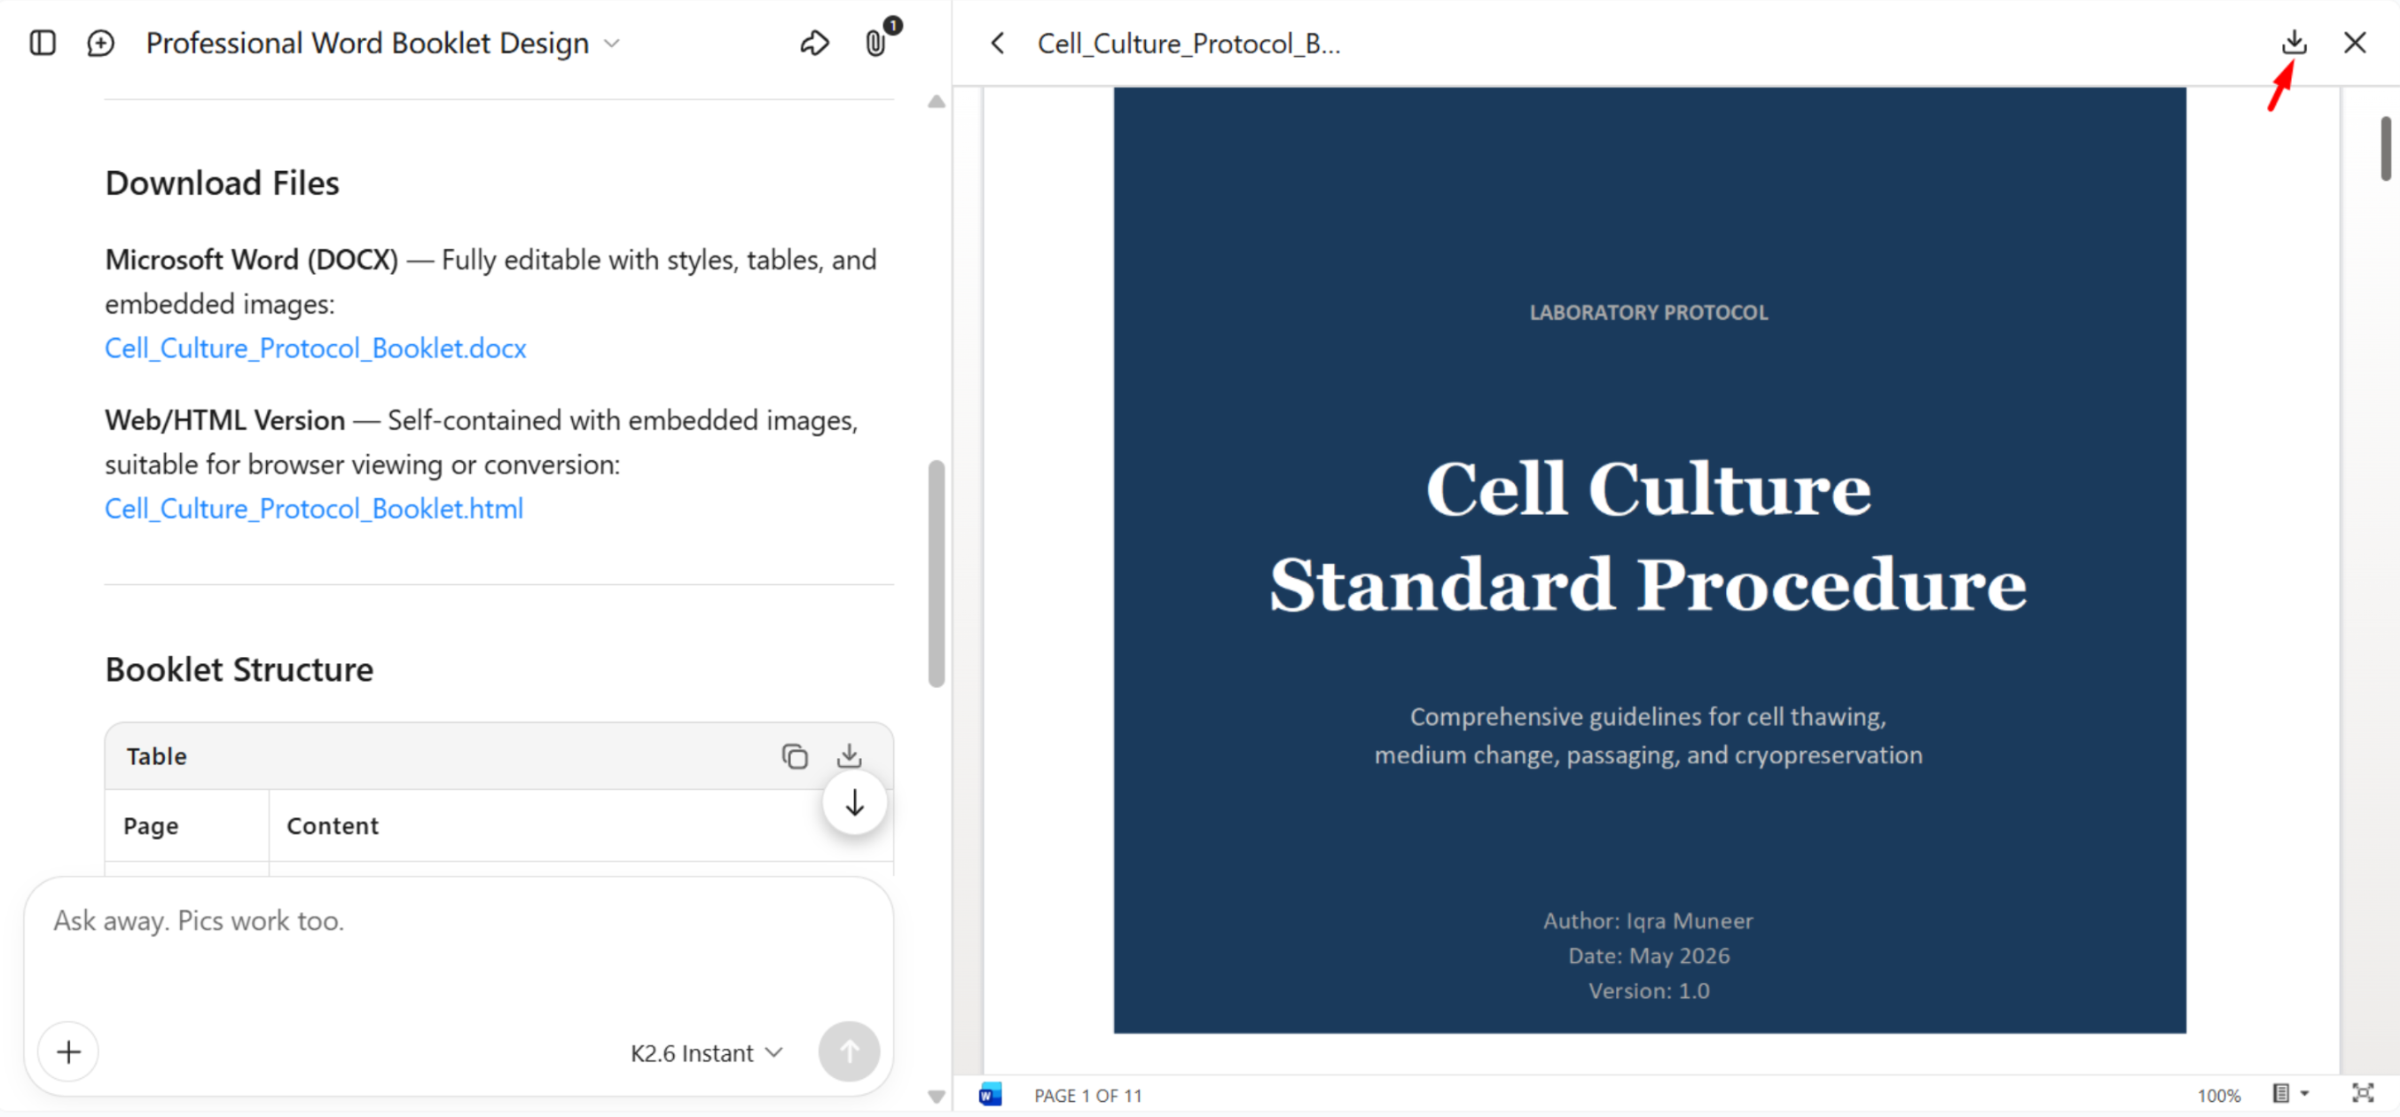Download the Cell_Culture_Protocol document
Screen dimensions: 2400x1117
point(2294,43)
